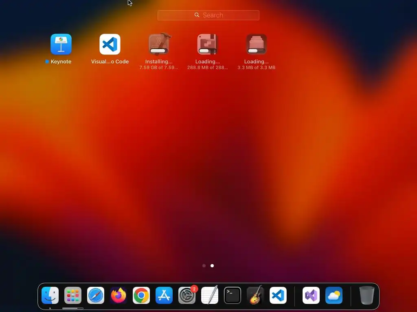417x312 pixels.
Task: Open TextEdit from the Dock
Action: [x=210, y=295]
